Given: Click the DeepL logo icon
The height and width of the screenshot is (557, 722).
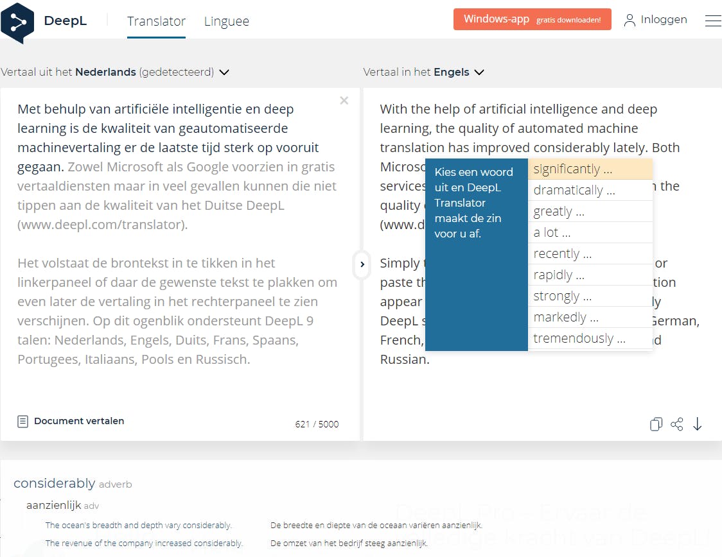Looking at the screenshot, I should (17, 22).
